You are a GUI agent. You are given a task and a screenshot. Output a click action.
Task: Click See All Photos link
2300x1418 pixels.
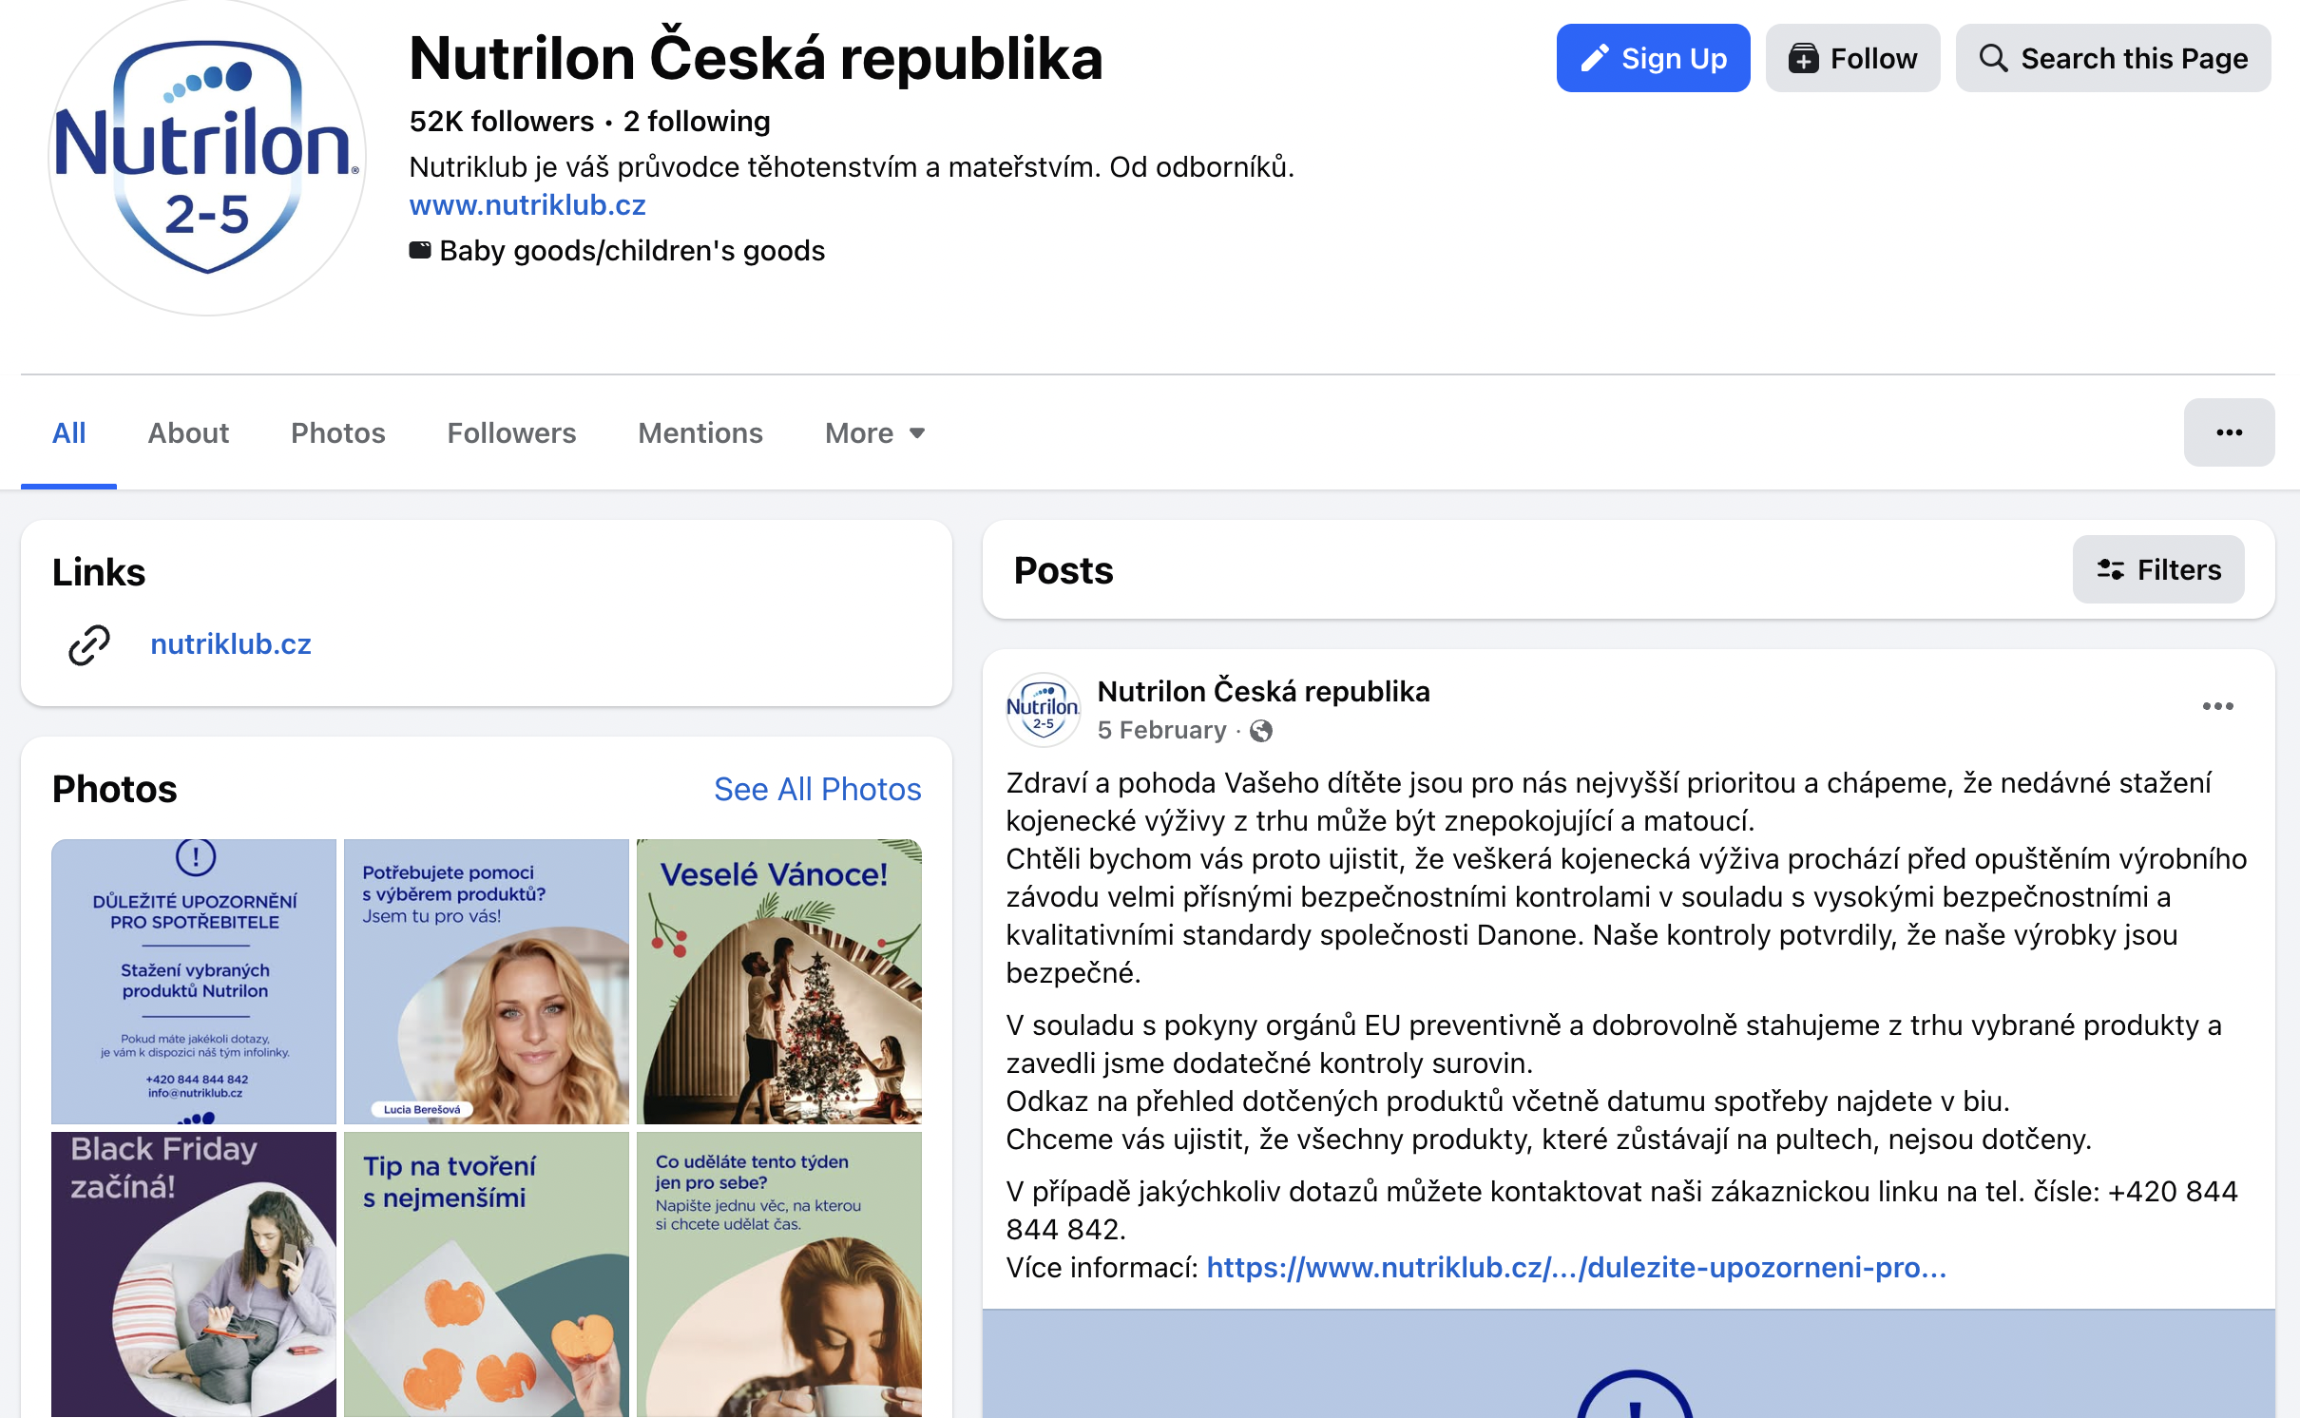coord(817,789)
